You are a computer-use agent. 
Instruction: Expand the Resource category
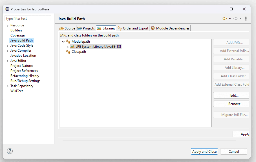click(7, 26)
